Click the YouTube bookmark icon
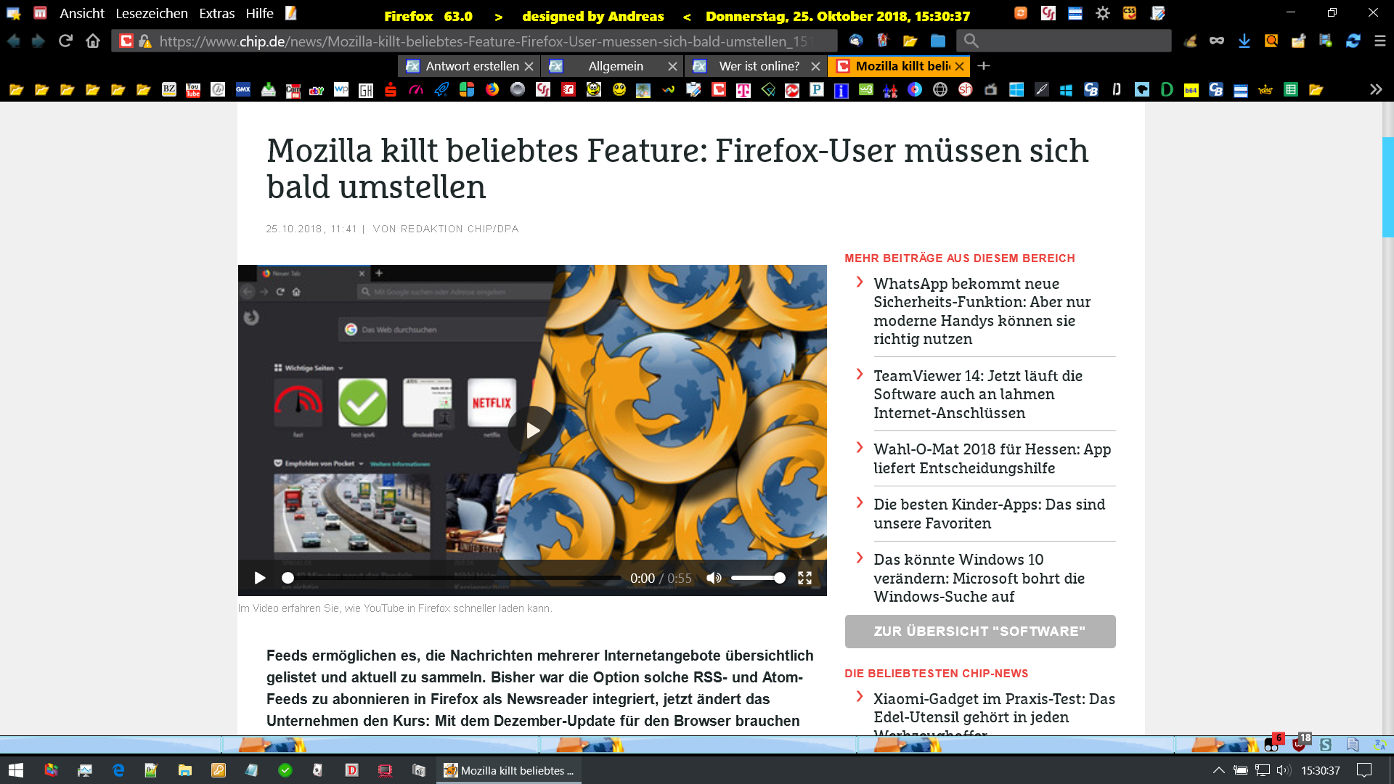The width and height of the screenshot is (1394, 784). pyautogui.click(x=193, y=90)
